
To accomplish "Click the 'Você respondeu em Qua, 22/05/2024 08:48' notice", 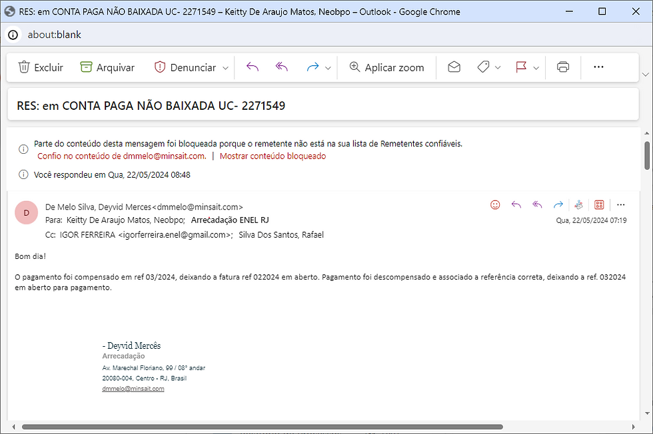I will (x=112, y=175).
